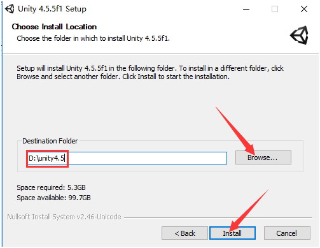Start installation with the Install button
This screenshot has width=320, height=248.
pyautogui.click(x=232, y=233)
